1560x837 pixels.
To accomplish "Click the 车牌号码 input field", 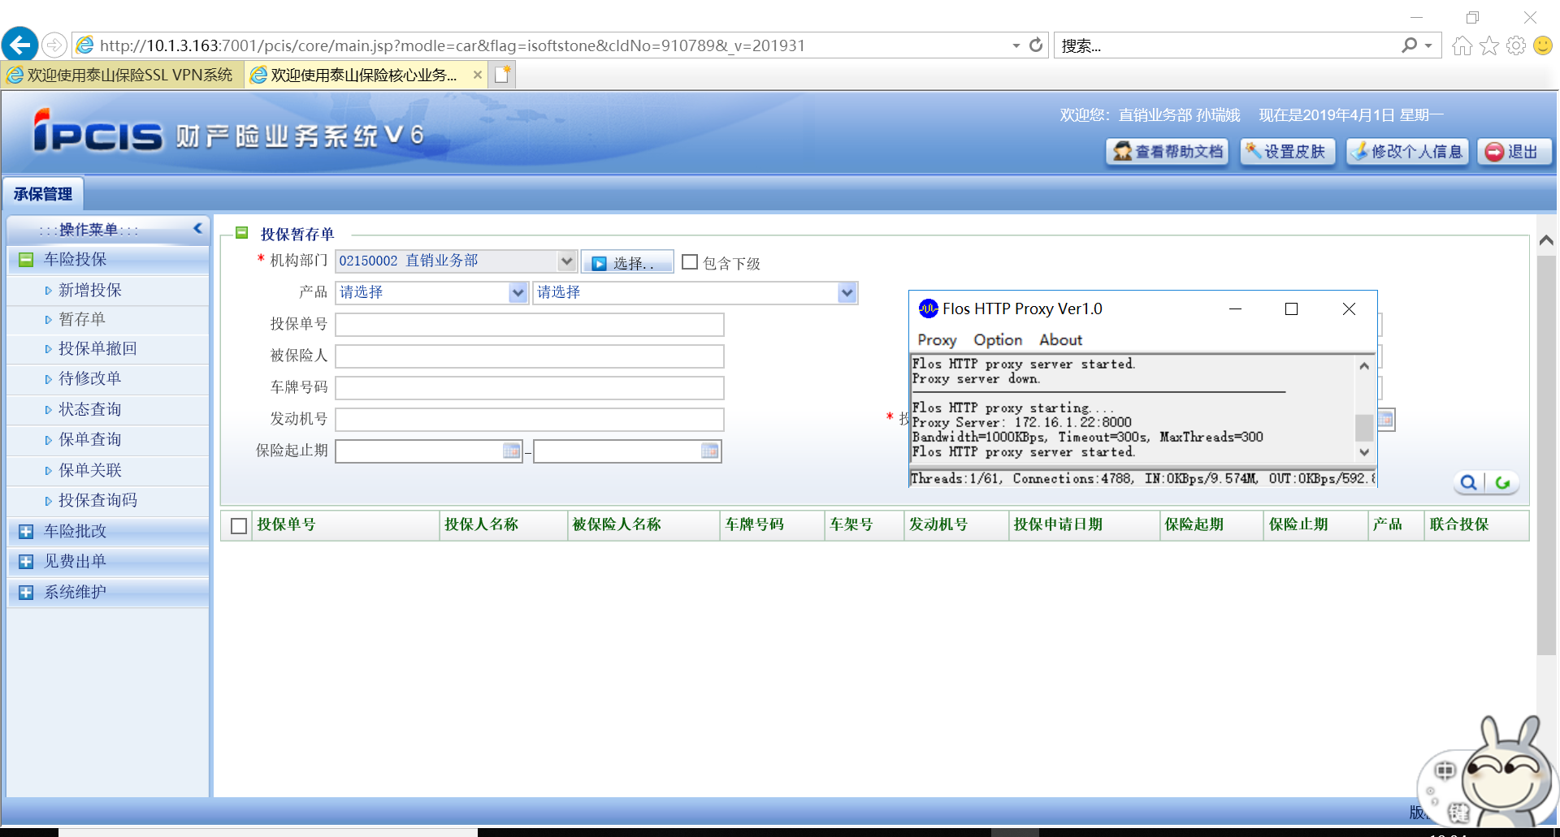I will tap(529, 388).
